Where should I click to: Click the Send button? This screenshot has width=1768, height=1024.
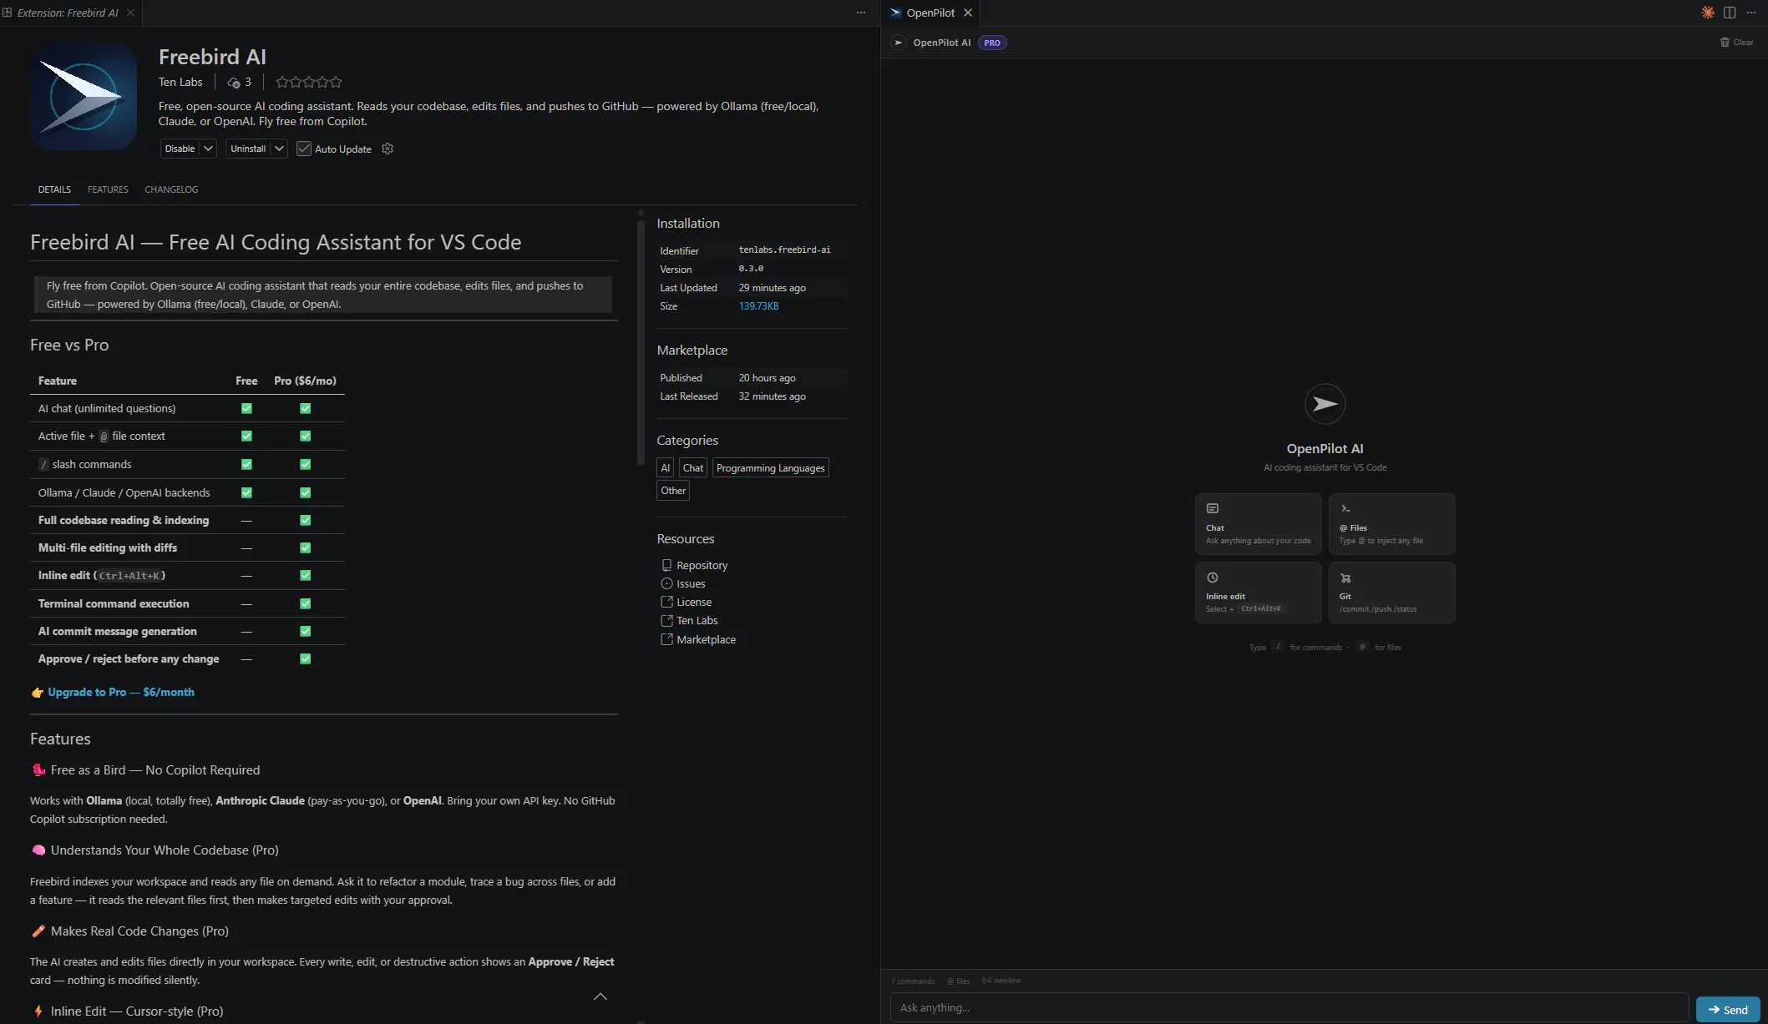(x=1728, y=1010)
